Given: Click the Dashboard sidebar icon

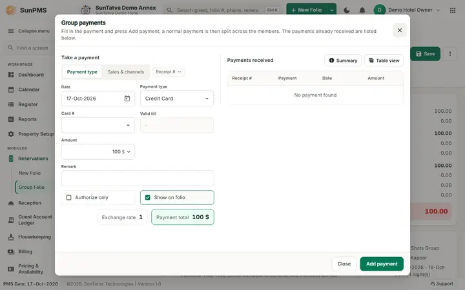Looking at the screenshot, I should (11, 75).
